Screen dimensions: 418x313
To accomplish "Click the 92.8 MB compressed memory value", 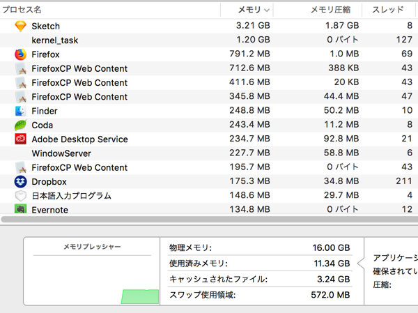I will [341, 139].
